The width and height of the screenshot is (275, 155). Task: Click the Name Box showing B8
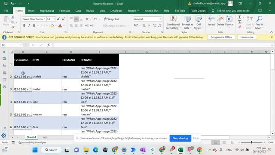point(12,45)
